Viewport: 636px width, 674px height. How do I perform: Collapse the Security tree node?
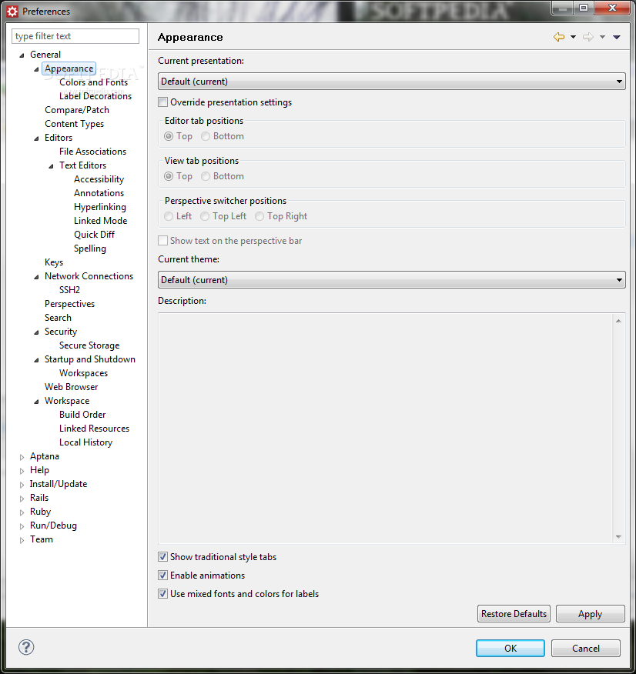tap(36, 332)
